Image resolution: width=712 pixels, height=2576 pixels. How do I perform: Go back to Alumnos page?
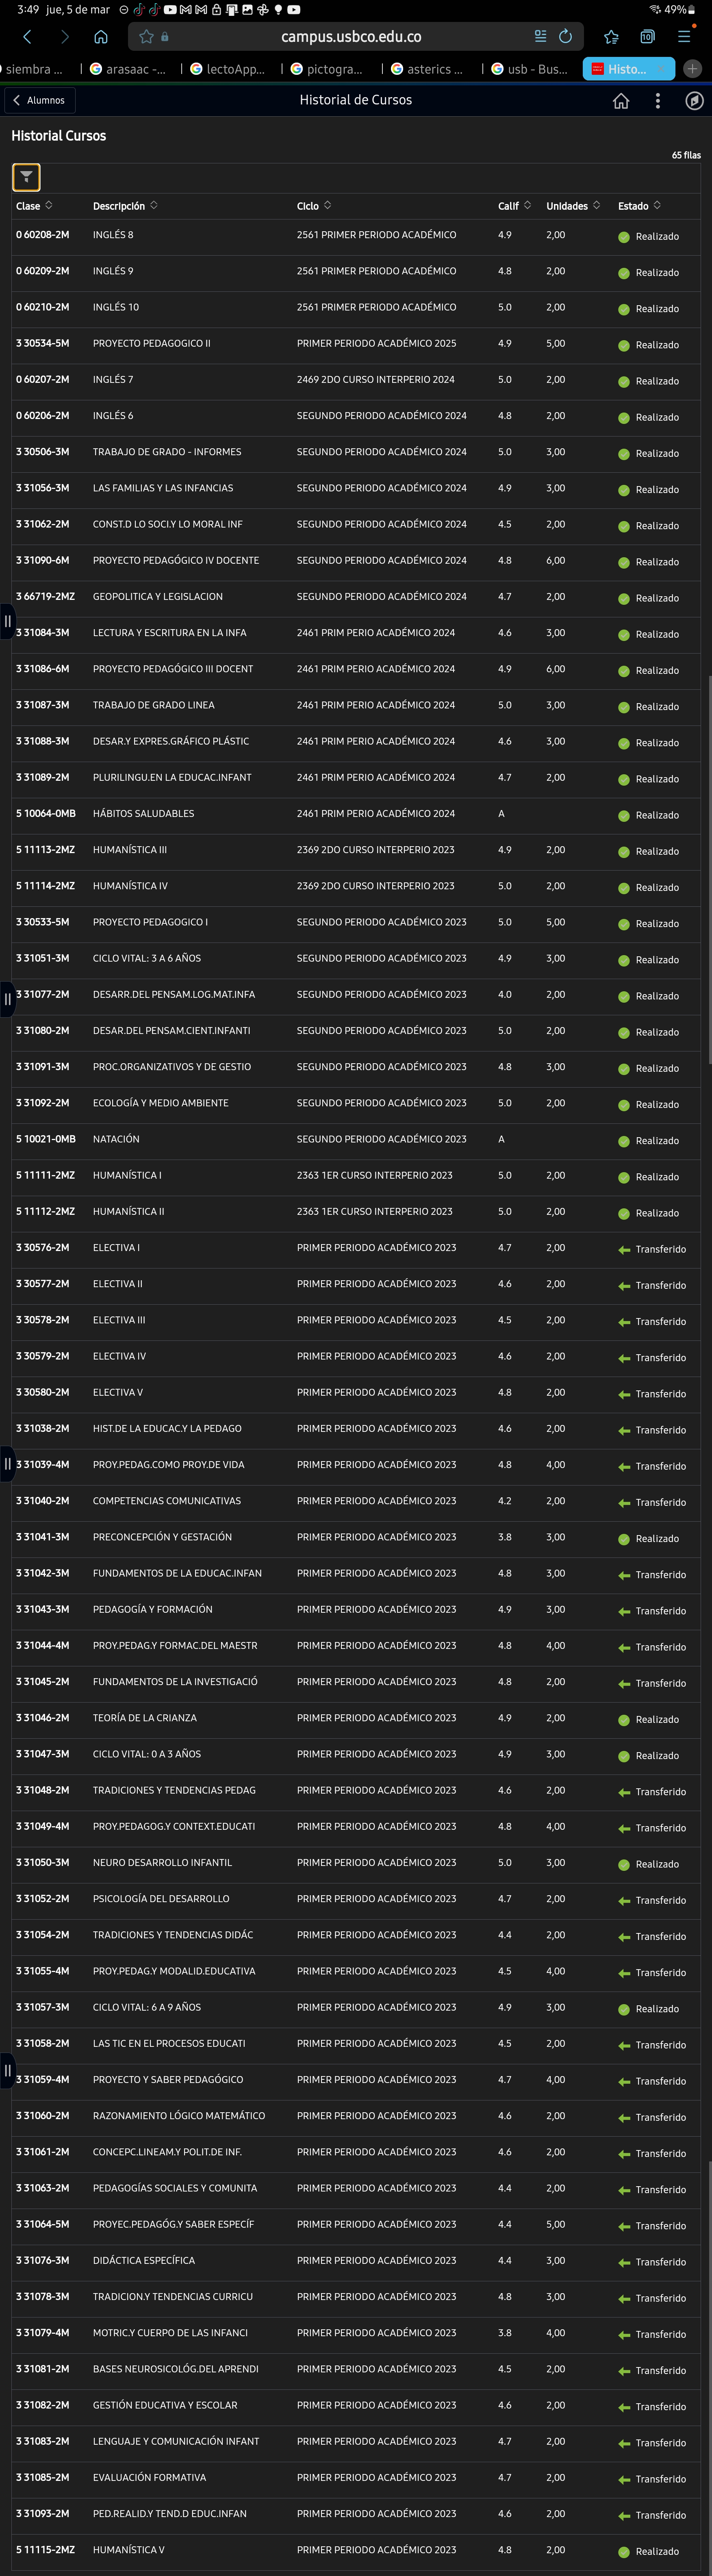coord(39,100)
